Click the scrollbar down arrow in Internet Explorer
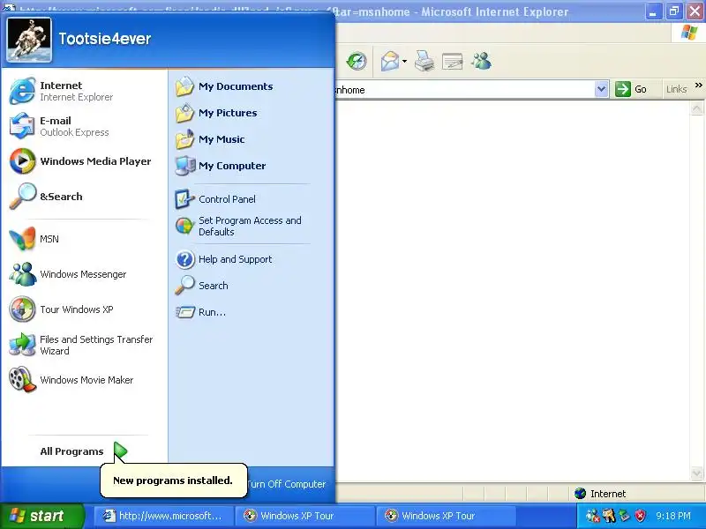Screen dimensions: 706x529 (x=696, y=473)
